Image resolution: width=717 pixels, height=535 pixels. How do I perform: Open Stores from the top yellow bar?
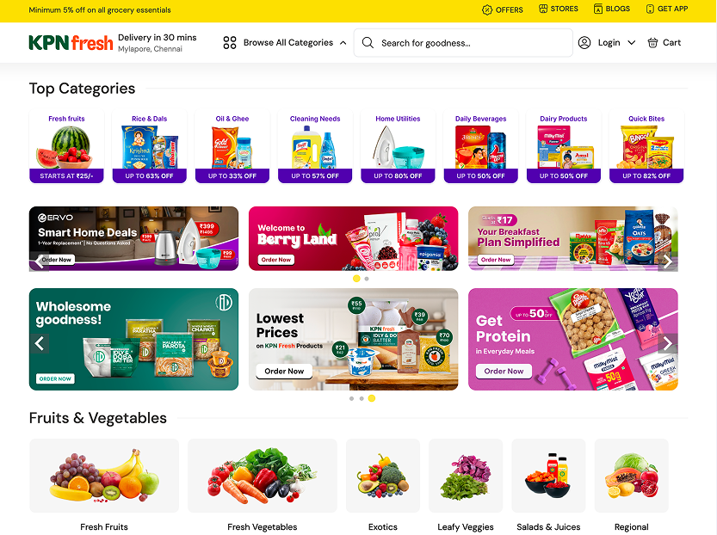tap(559, 9)
